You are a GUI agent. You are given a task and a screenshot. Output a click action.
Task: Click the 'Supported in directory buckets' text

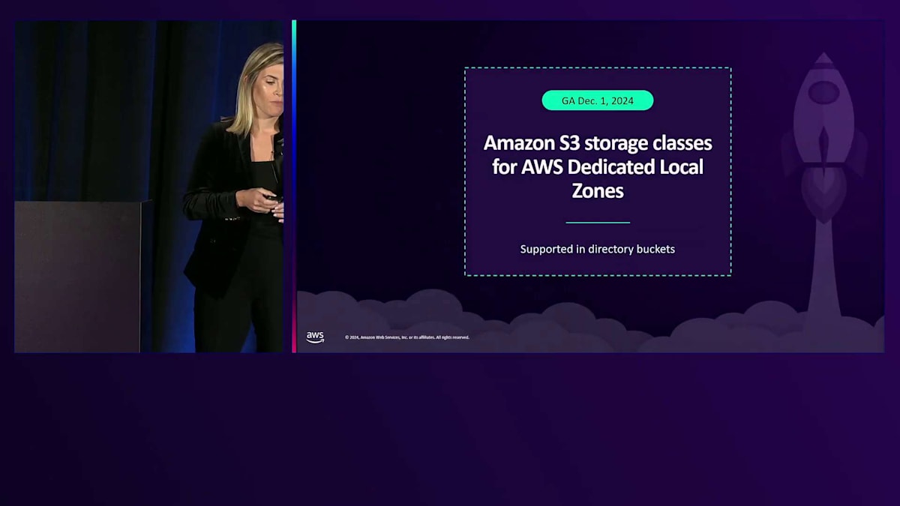pyautogui.click(x=598, y=249)
